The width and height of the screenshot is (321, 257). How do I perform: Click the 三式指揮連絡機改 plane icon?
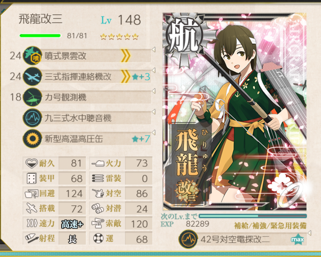pos(32,76)
